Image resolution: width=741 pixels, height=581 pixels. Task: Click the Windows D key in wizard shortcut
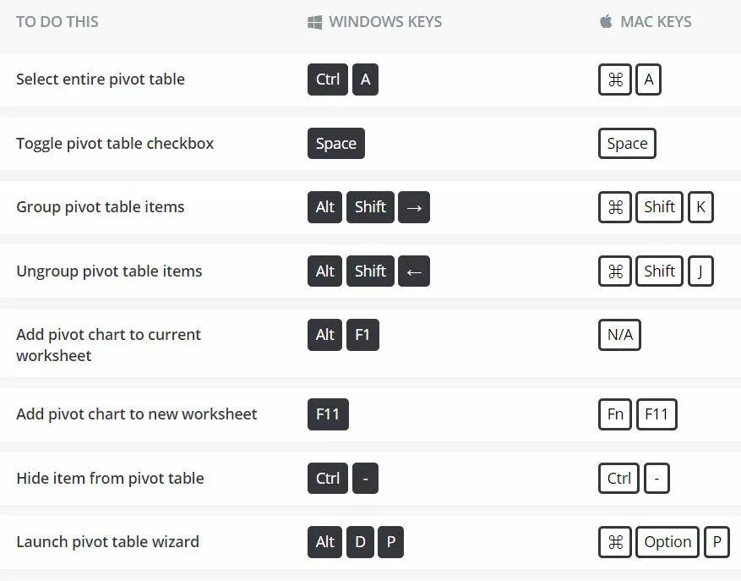pos(360,542)
